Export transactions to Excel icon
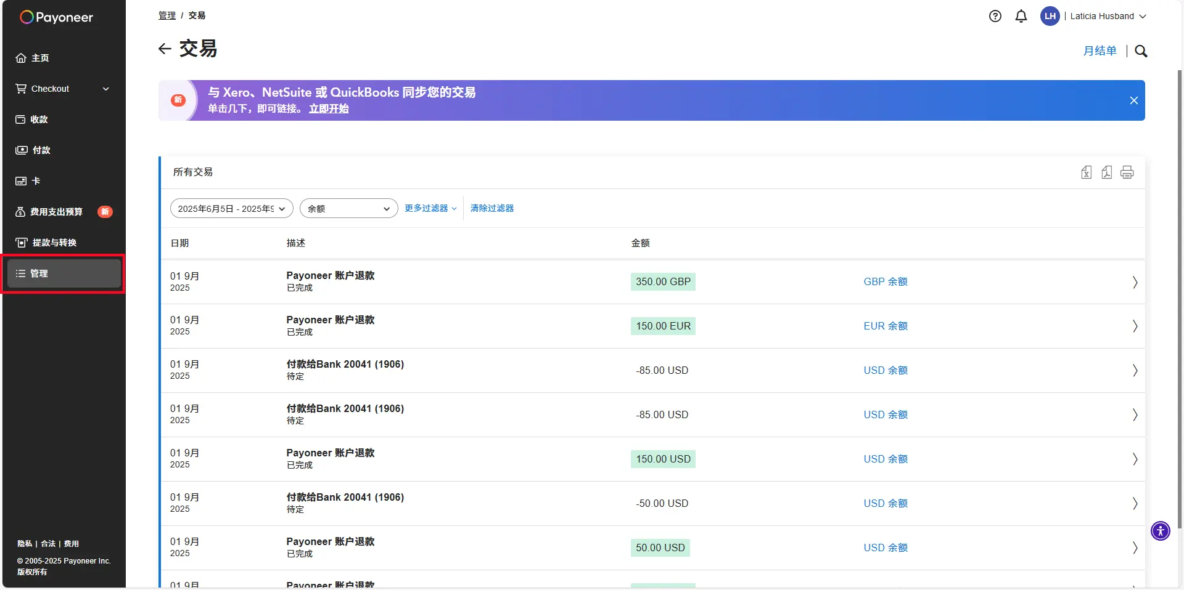The height and width of the screenshot is (590, 1184). point(1087,172)
